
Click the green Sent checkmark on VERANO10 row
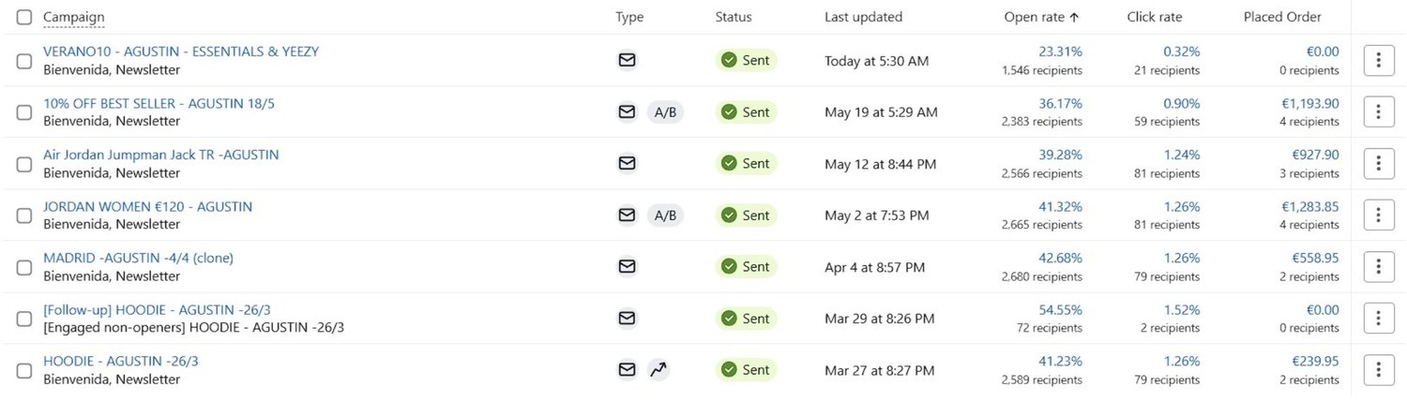coord(729,60)
